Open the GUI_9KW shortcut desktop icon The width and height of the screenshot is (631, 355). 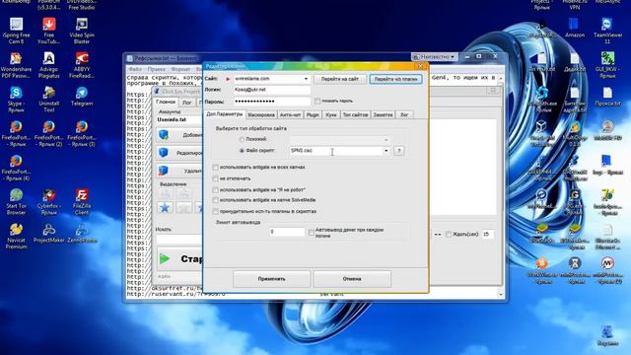(x=607, y=65)
